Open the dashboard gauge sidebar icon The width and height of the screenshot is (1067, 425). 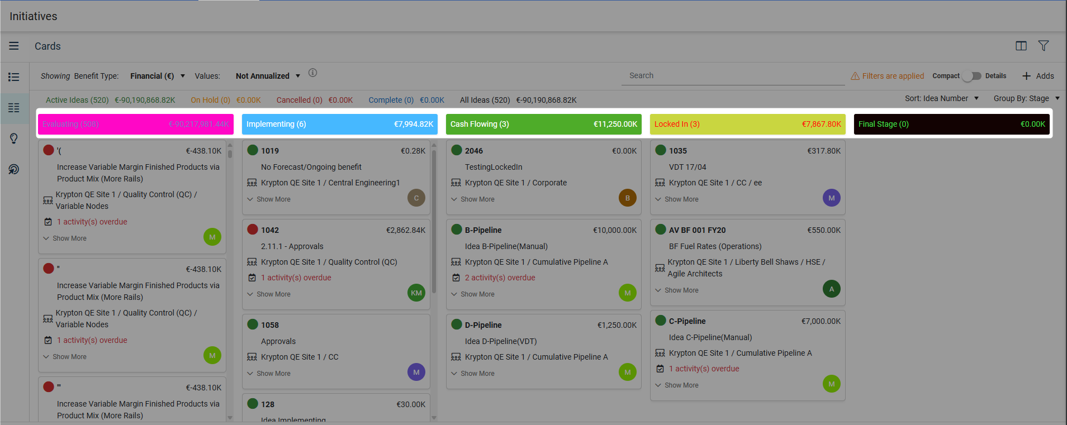tap(14, 169)
